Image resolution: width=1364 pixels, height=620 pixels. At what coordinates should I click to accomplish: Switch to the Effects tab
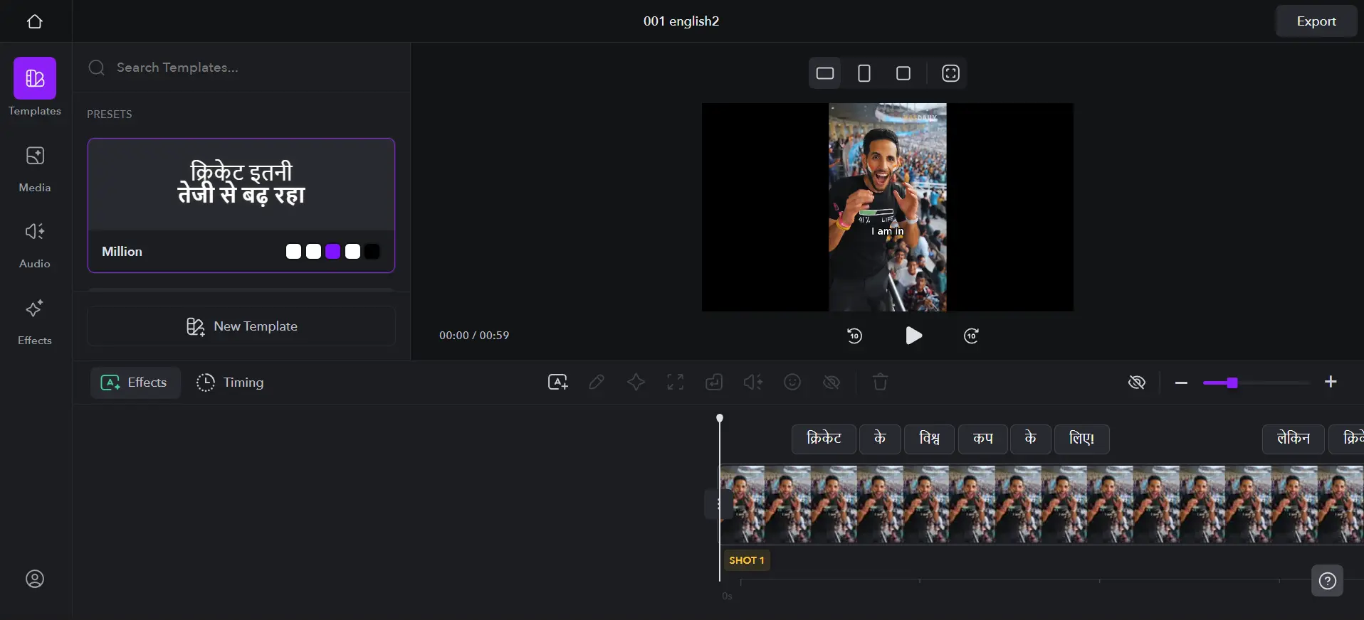coord(135,383)
